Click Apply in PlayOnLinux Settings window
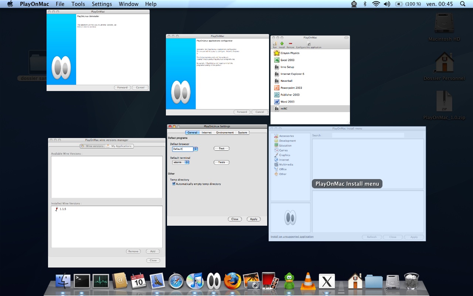The height and width of the screenshot is (296, 473). click(253, 219)
